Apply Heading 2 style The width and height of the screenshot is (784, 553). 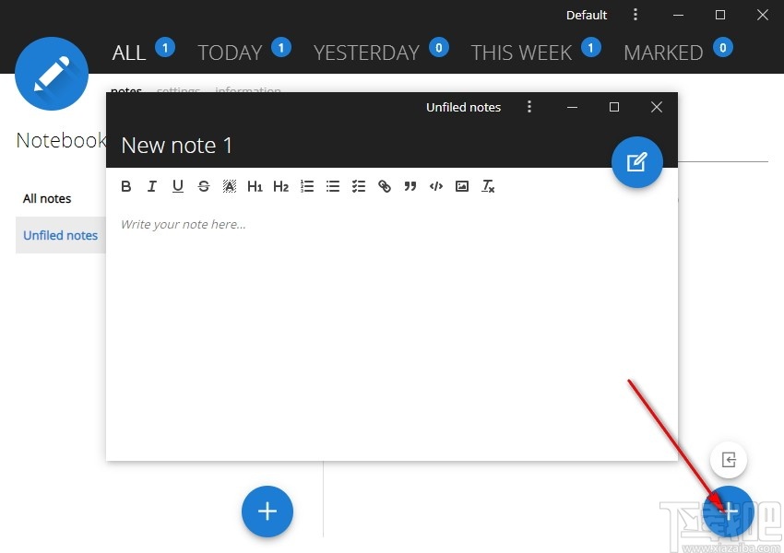pos(281,186)
